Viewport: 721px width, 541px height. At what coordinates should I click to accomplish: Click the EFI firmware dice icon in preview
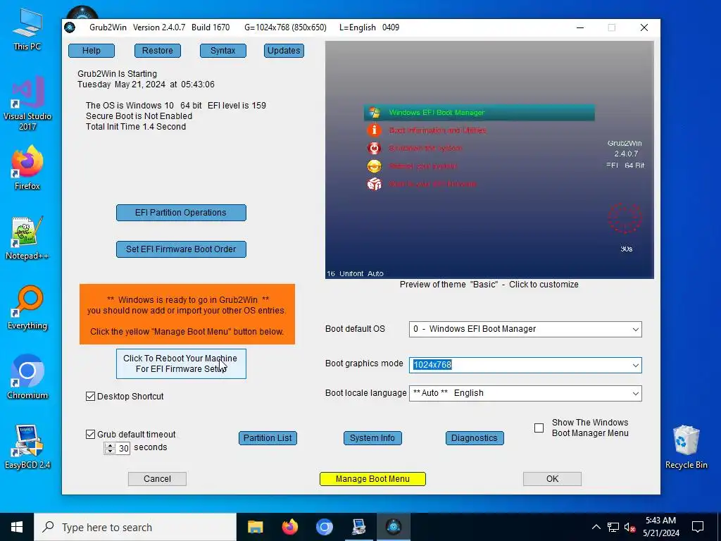tap(375, 184)
